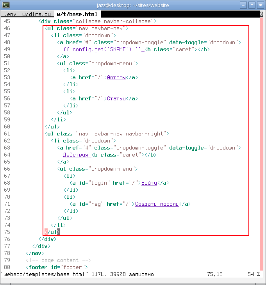This screenshot has height=285, width=266.
Task: Click the config.get('SNAME') expression on line 49
Action: click(102, 50)
